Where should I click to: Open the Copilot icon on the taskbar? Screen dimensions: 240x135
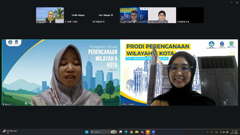pos(142,132)
